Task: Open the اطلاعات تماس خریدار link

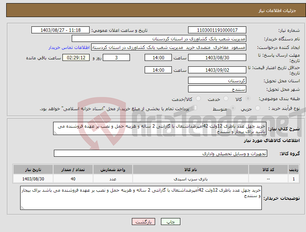Action: tap(69, 47)
